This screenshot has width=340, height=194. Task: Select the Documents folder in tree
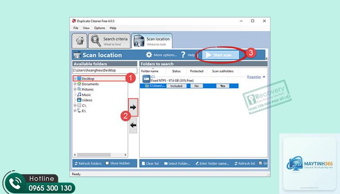pyautogui.click(x=90, y=84)
